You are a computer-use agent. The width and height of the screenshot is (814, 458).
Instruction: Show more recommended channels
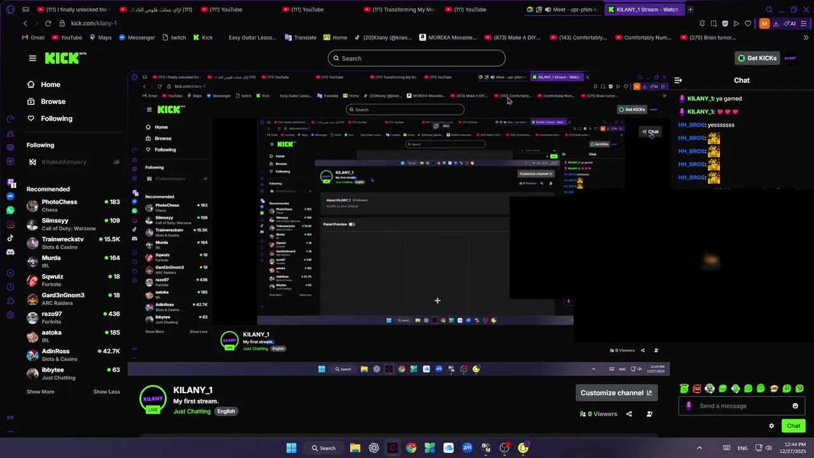(x=40, y=392)
